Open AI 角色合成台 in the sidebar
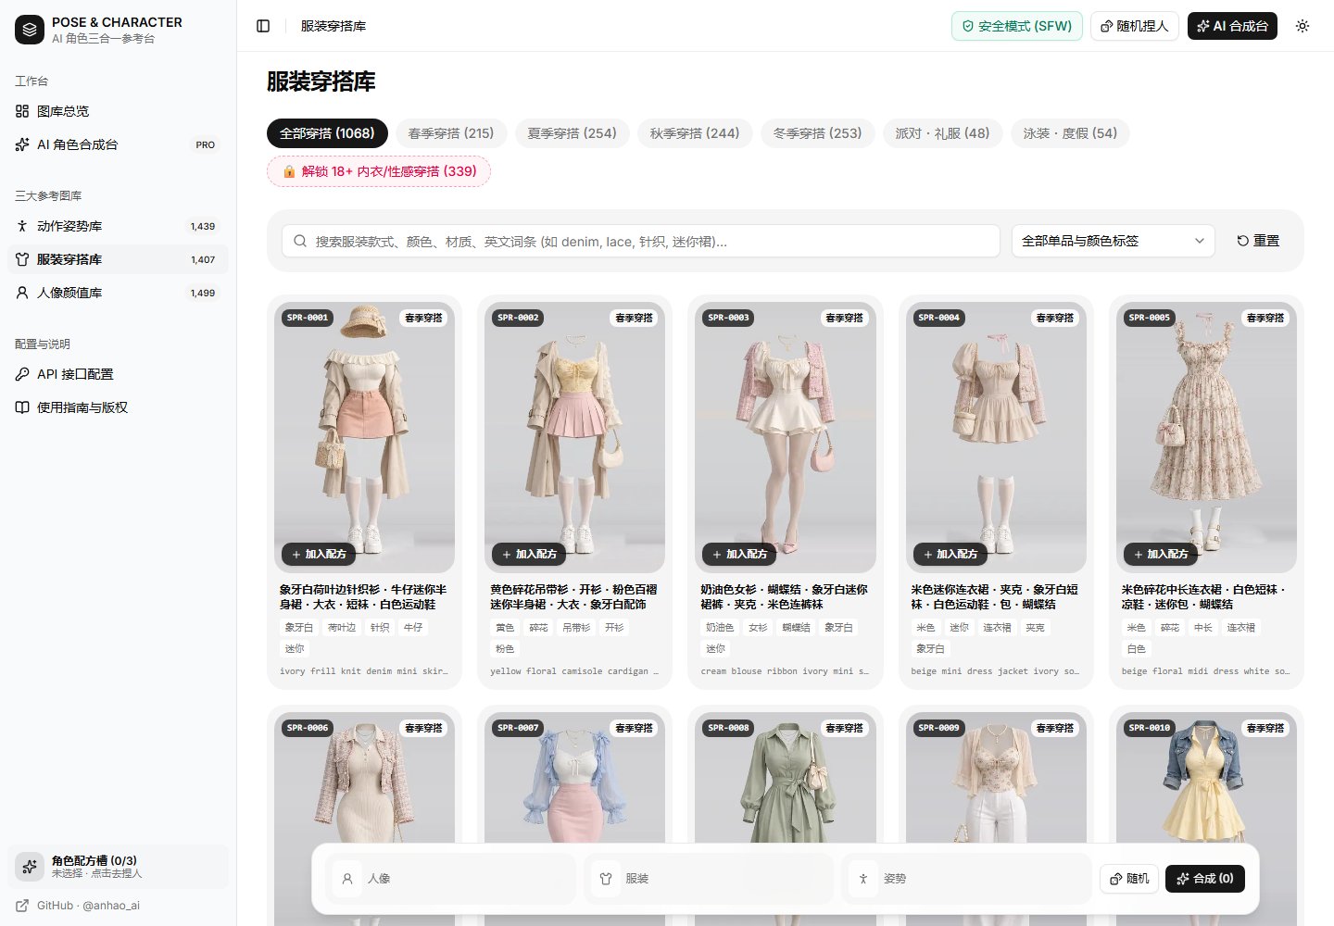 pos(118,144)
